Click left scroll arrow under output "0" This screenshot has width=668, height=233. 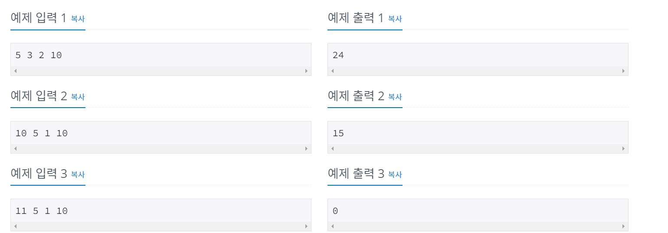pos(333,226)
